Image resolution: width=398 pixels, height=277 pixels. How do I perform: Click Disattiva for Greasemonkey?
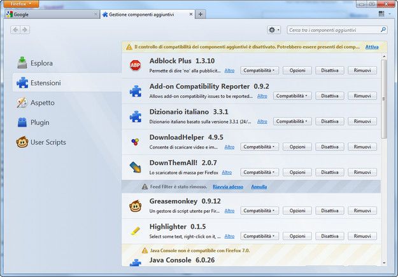click(330, 211)
